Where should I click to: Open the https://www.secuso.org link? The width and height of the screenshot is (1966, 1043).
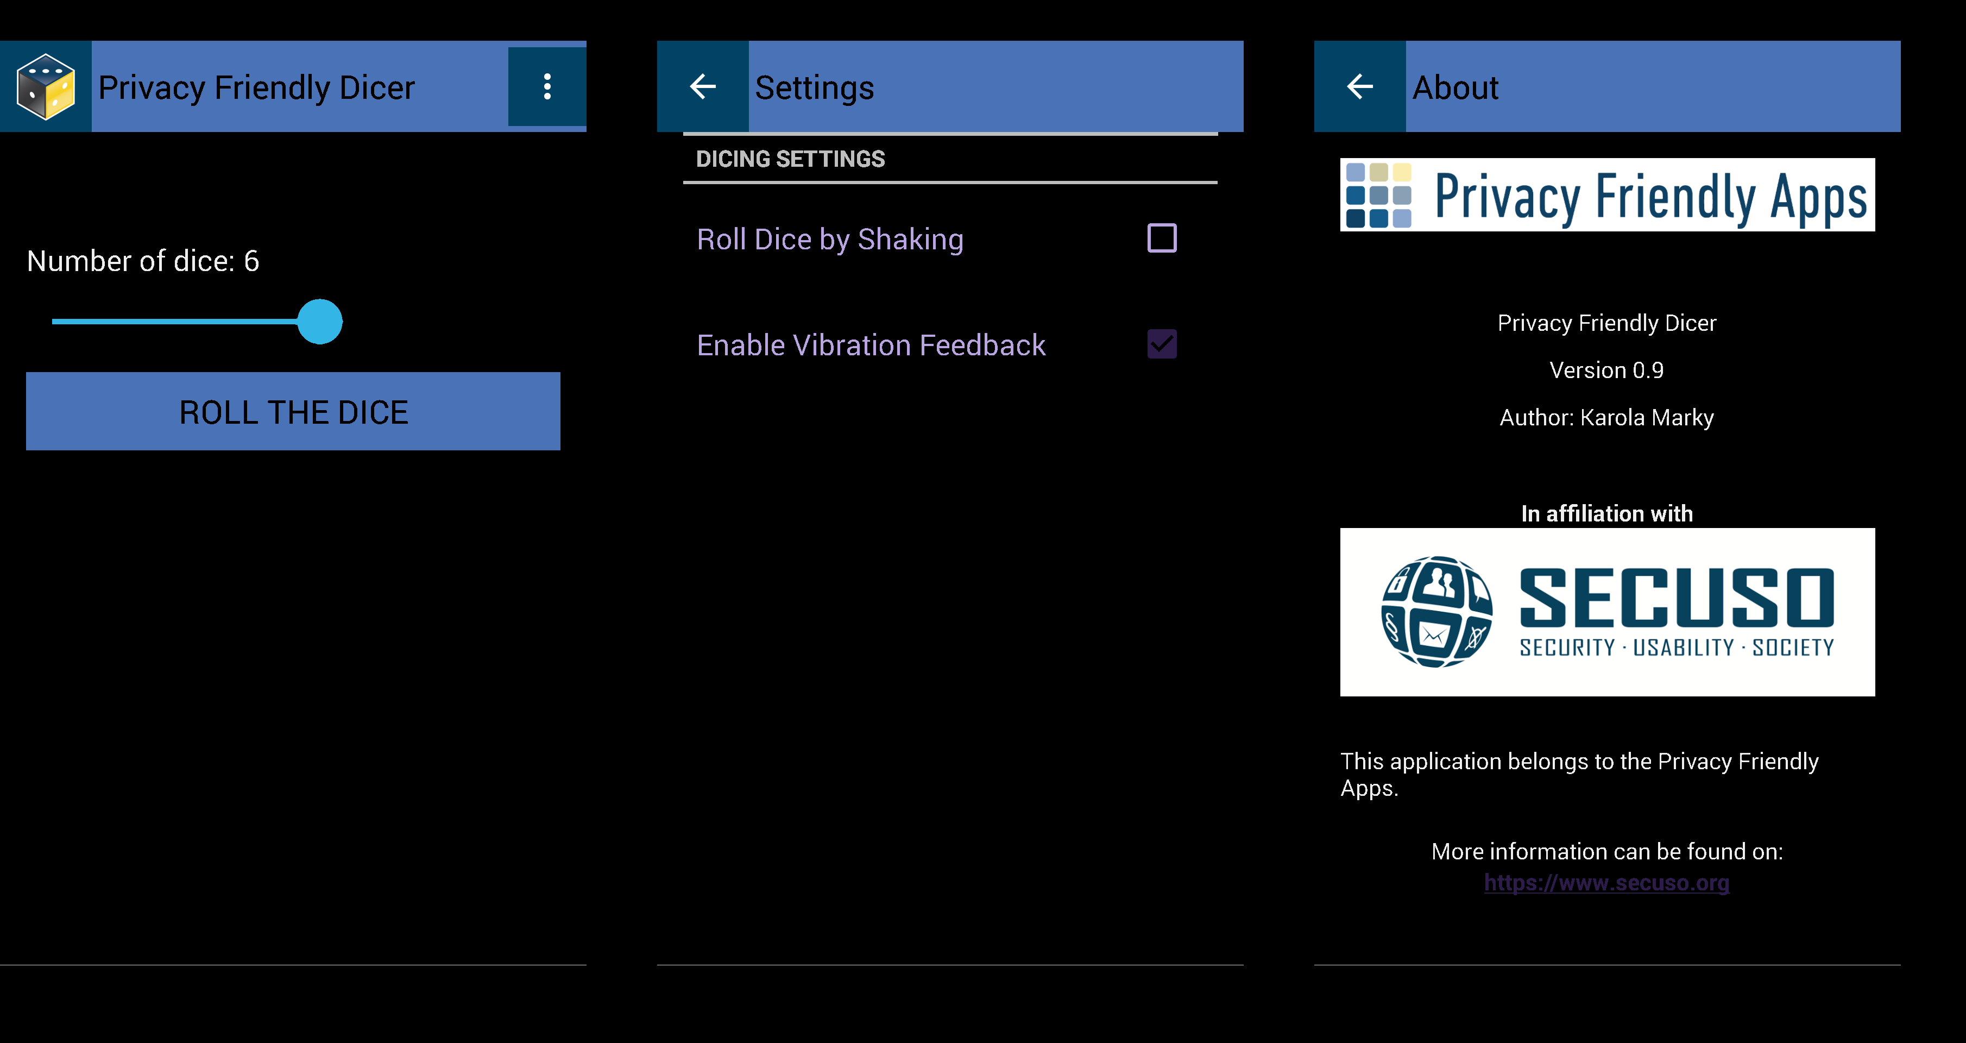1606,883
